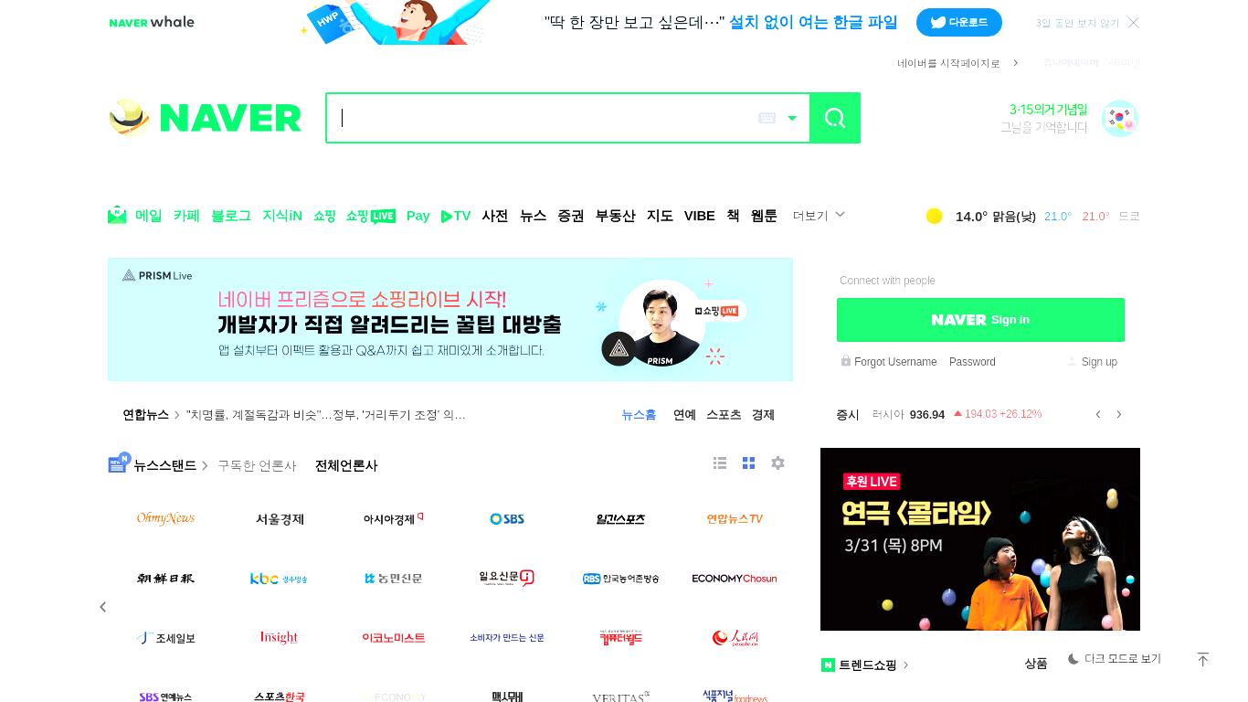Screen dimensions: 1248x702
Task: Show next stock index with right arrow
Action: click(1118, 415)
